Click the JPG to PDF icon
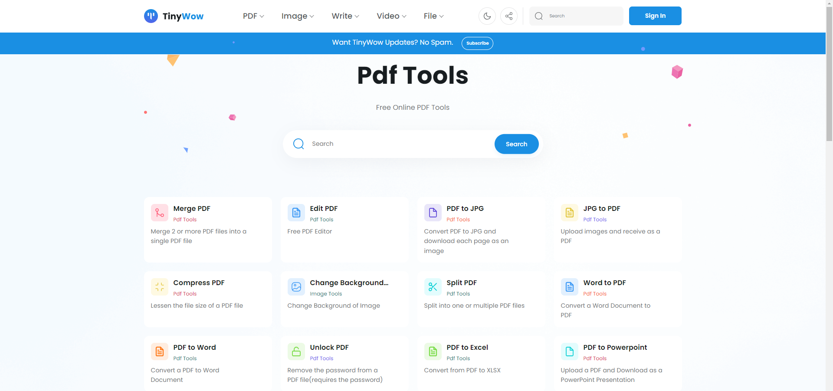Image resolution: width=833 pixels, height=391 pixels. point(569,213)
